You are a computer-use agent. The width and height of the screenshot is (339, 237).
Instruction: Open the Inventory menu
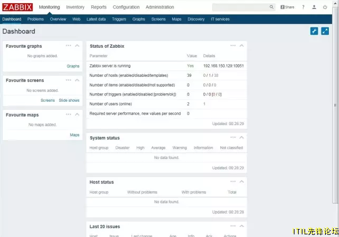(75, 7)
